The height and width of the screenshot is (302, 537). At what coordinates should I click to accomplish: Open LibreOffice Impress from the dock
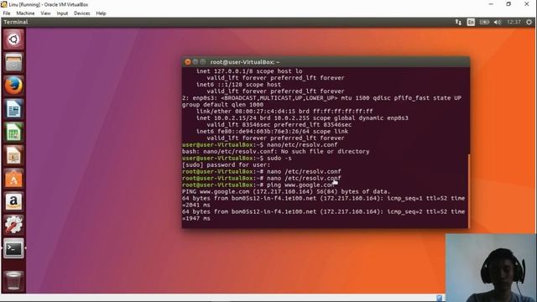click(x=13, y=155)
